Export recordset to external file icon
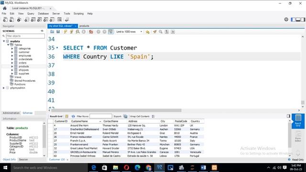The width and height of the screenshot is (306, 172). 125,117
